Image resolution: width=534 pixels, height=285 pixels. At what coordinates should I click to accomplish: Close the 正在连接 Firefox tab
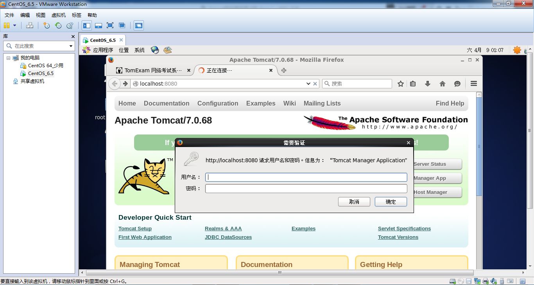tap(271, 70)
